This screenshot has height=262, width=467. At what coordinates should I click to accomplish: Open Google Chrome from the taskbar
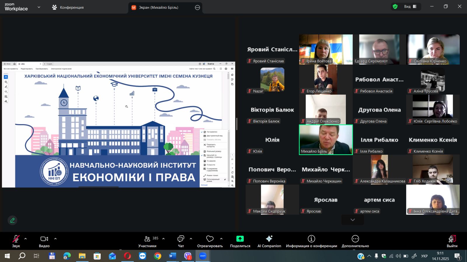[x=158, y=256]
